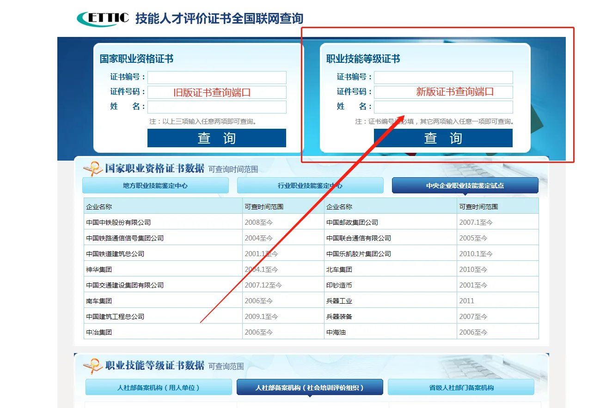Click the 中国中铁股份有限公司 table entry
The width and height of the screenshot is (606, 408).
121,222
